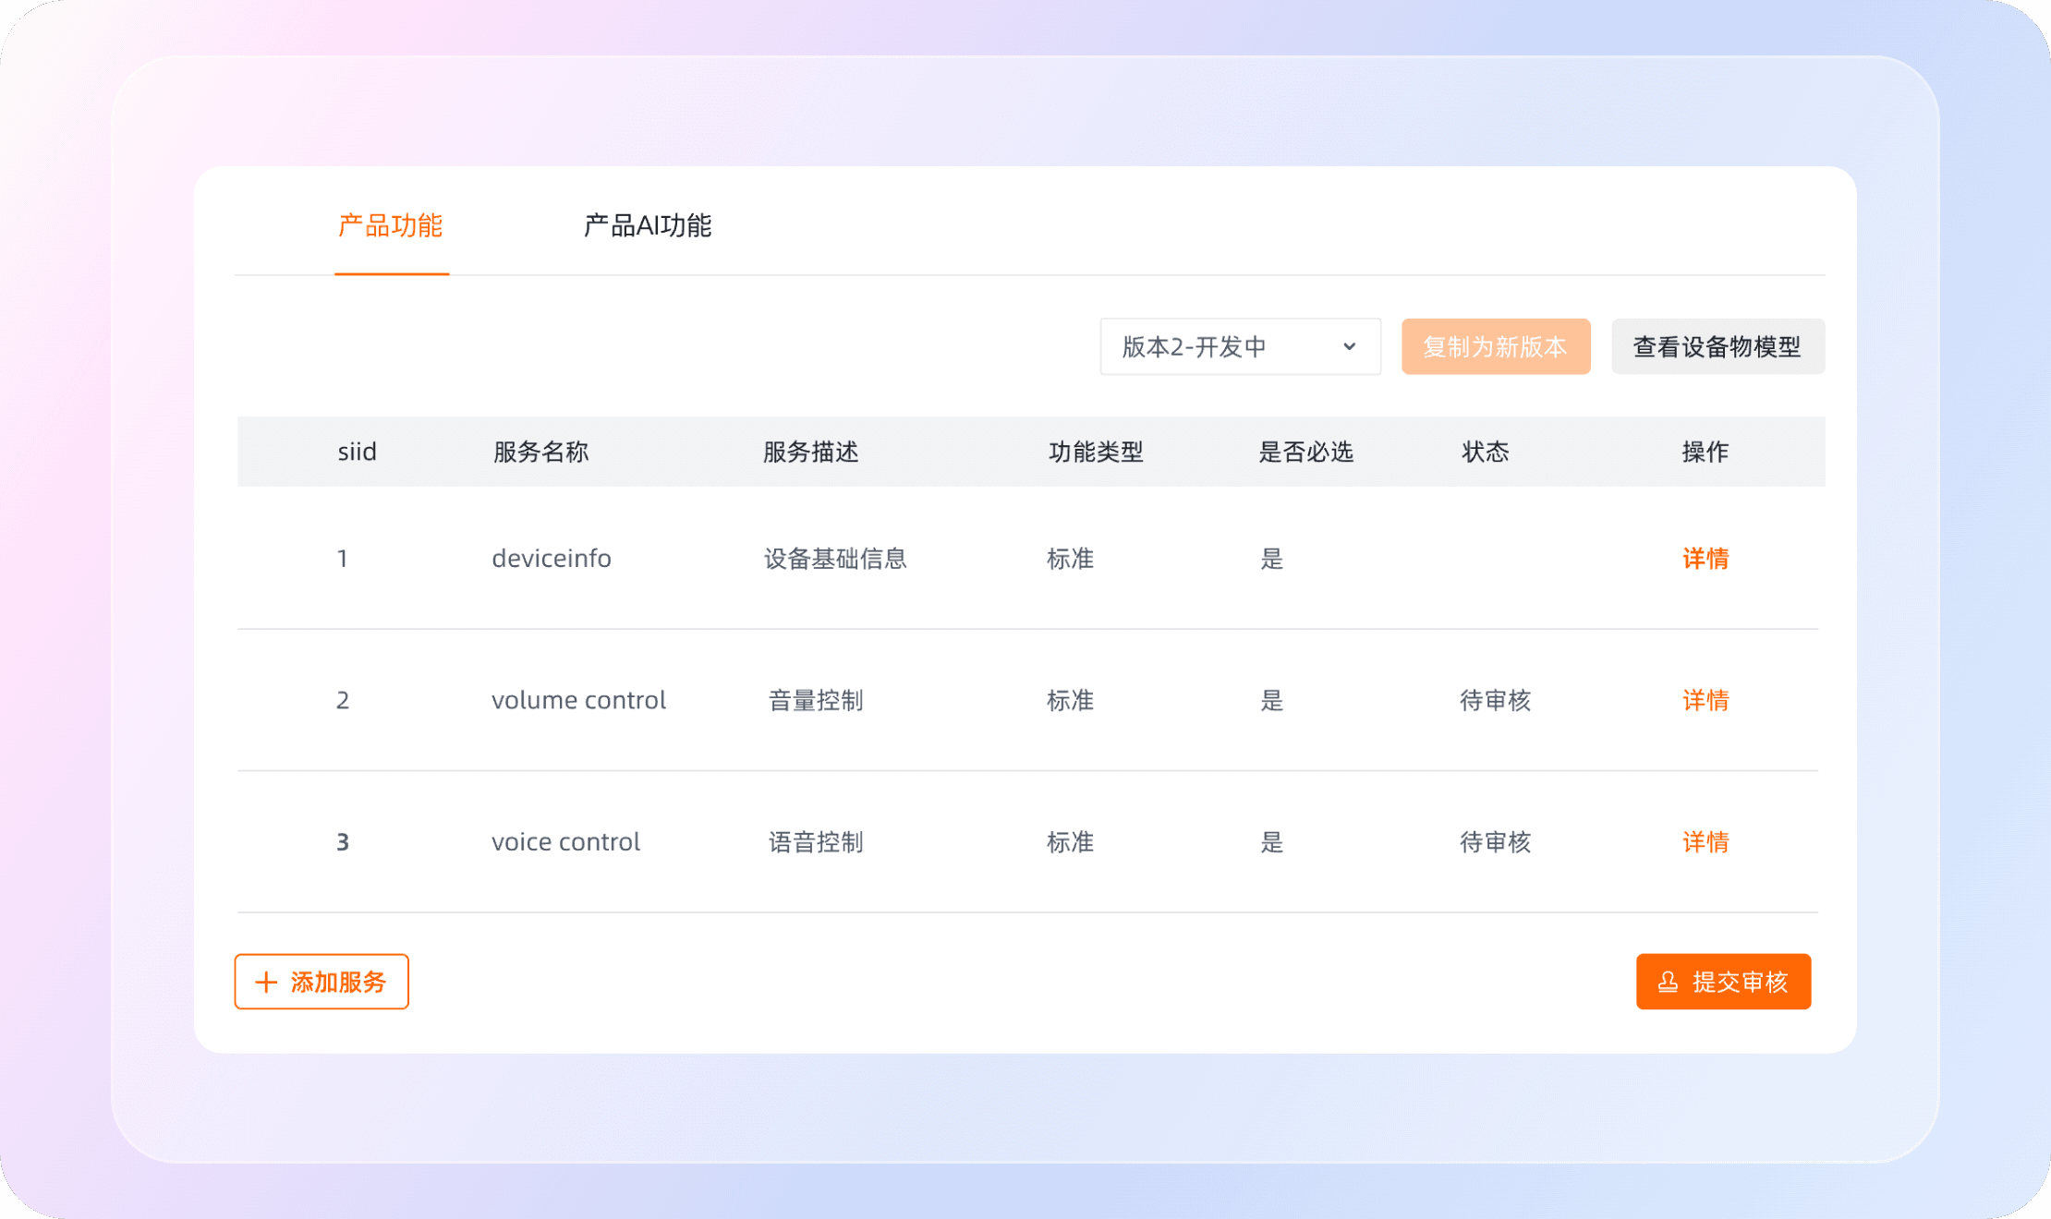Click the 操作 column header

coord(1705,452)
